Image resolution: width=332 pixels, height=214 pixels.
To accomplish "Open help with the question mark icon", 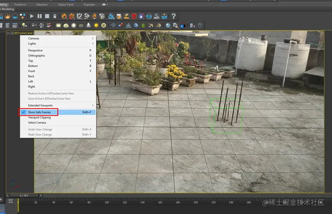I will [173, 16].
